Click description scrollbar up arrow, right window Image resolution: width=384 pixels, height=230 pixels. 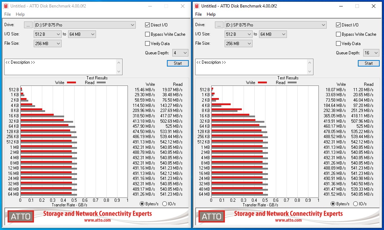tap(310, 63)
